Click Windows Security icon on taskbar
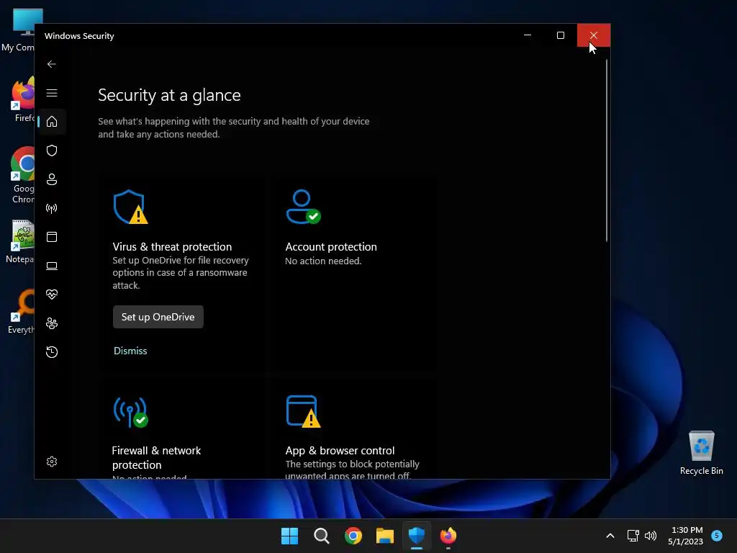737x553 pixels. coord(417,536)
